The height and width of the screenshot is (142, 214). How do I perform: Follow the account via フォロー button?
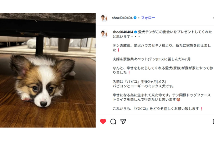(x=148, y=18)
